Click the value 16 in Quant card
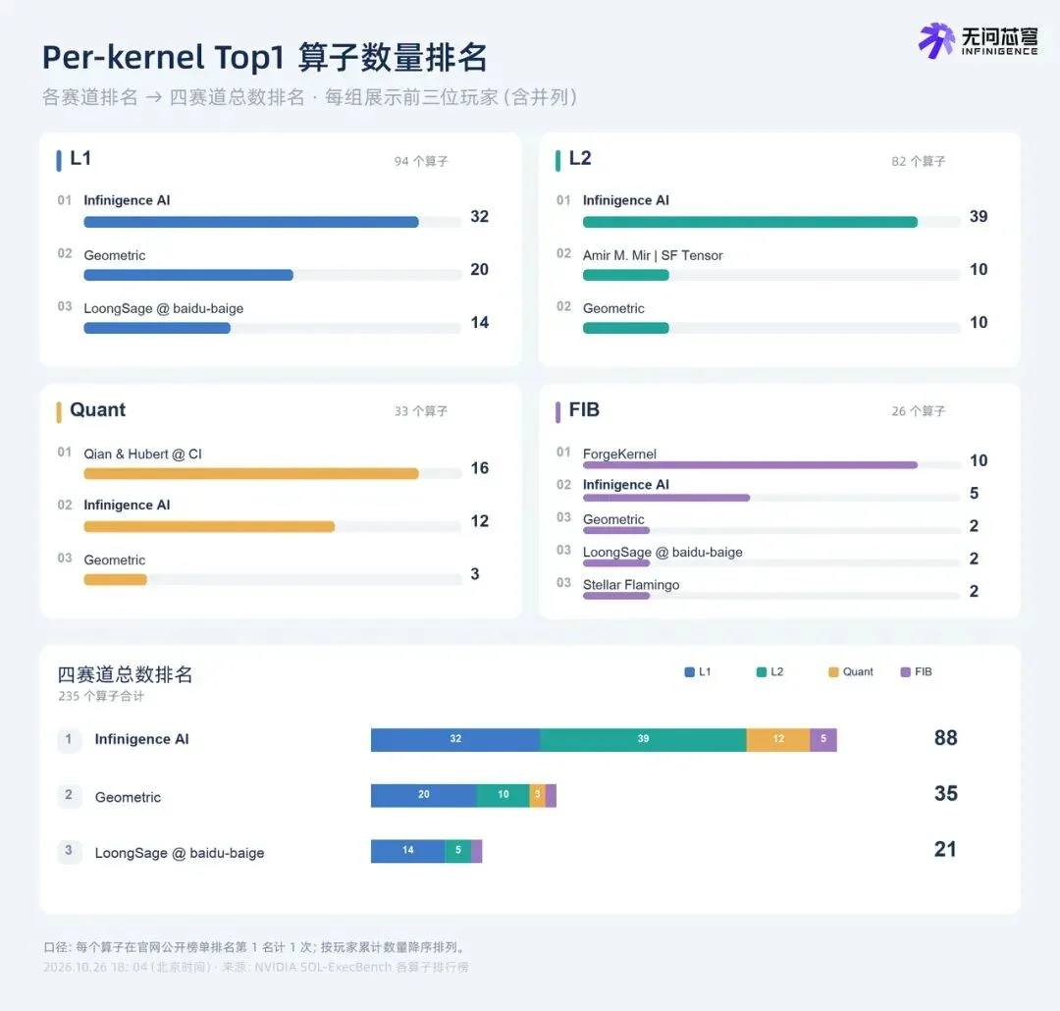 pyautogui.click(x=479, y=468)
